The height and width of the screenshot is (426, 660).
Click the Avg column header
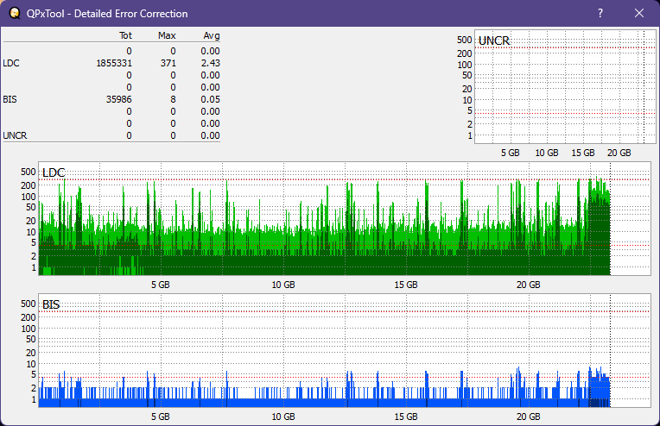(x=212, y=35)
